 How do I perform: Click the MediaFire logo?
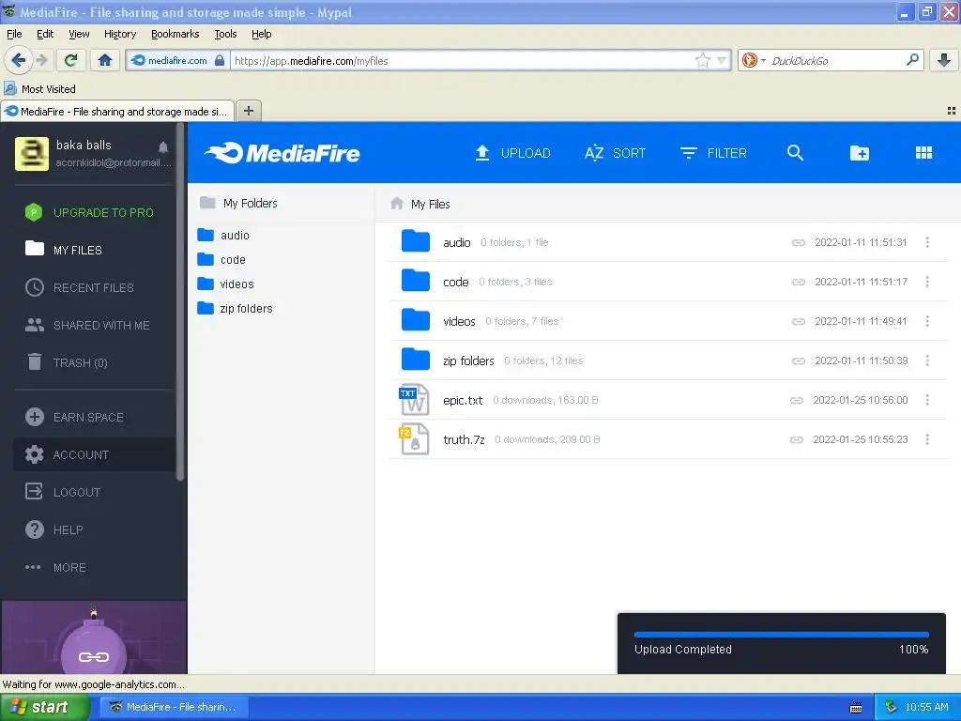tap(282, 153)
